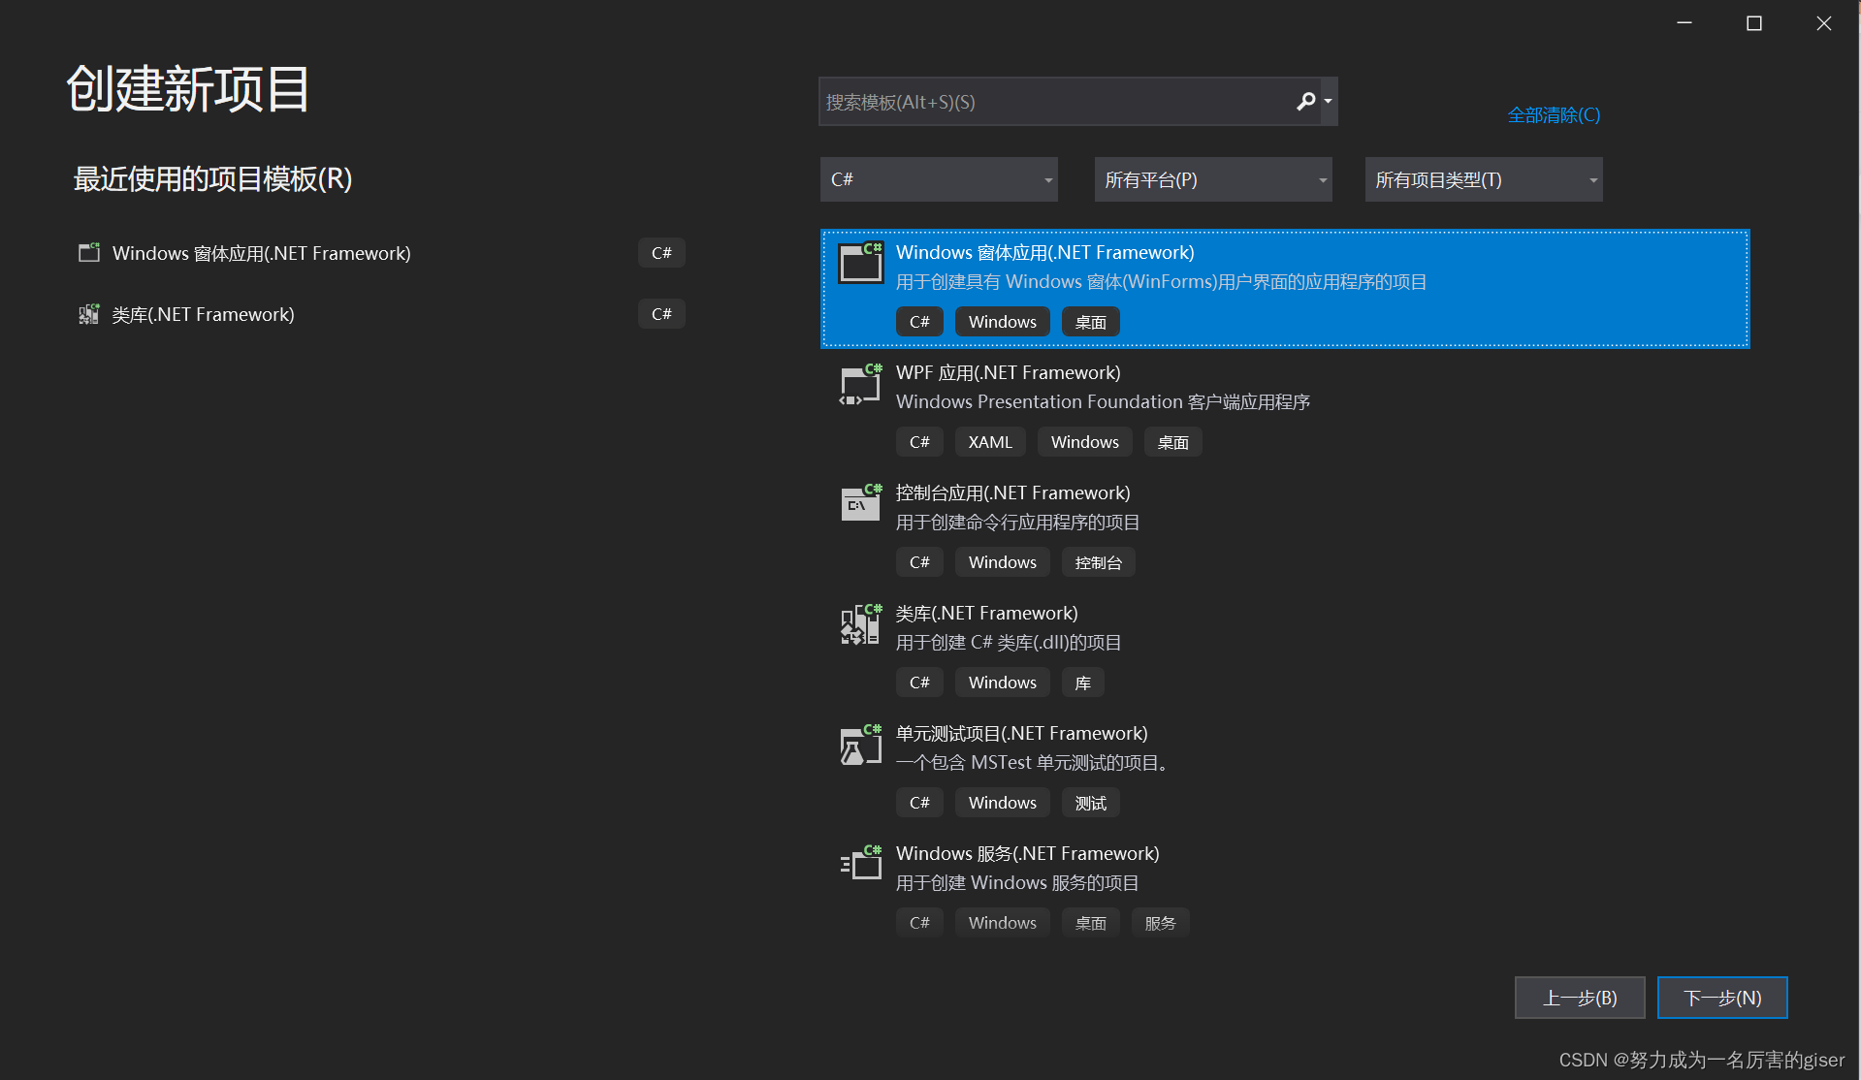
Task: Maximize the dialog window
Action: point(1754,23)
